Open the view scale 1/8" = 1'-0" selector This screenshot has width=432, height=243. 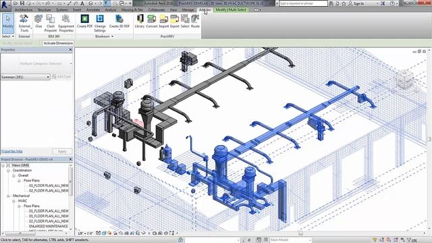tap(86, 233)
